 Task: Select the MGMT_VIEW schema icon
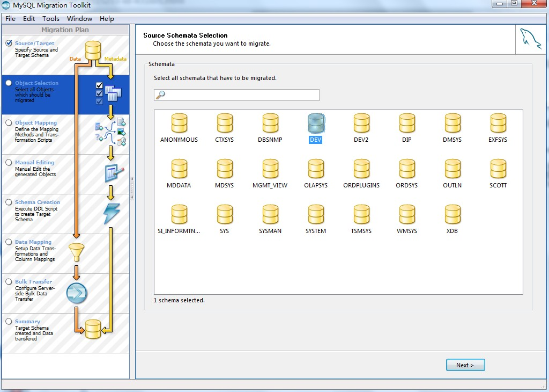tap(270, 169)
